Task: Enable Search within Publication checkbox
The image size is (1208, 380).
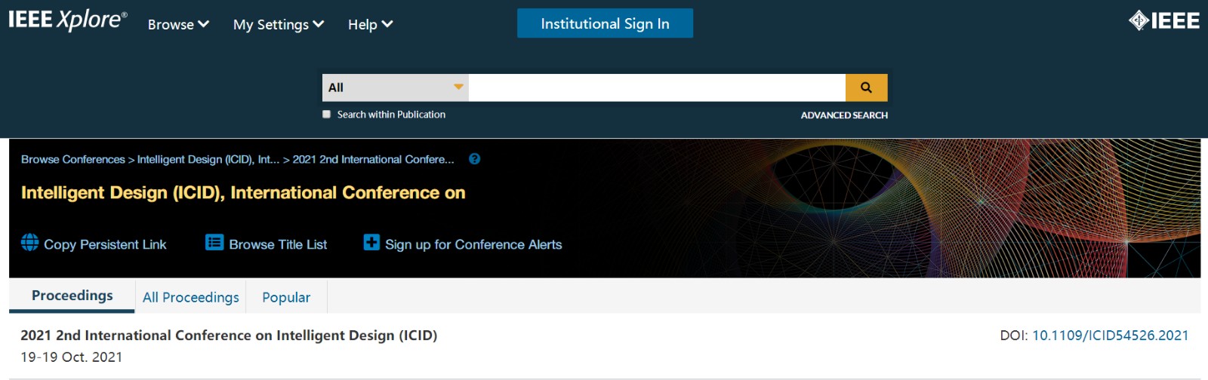Action: pos(327,115)
